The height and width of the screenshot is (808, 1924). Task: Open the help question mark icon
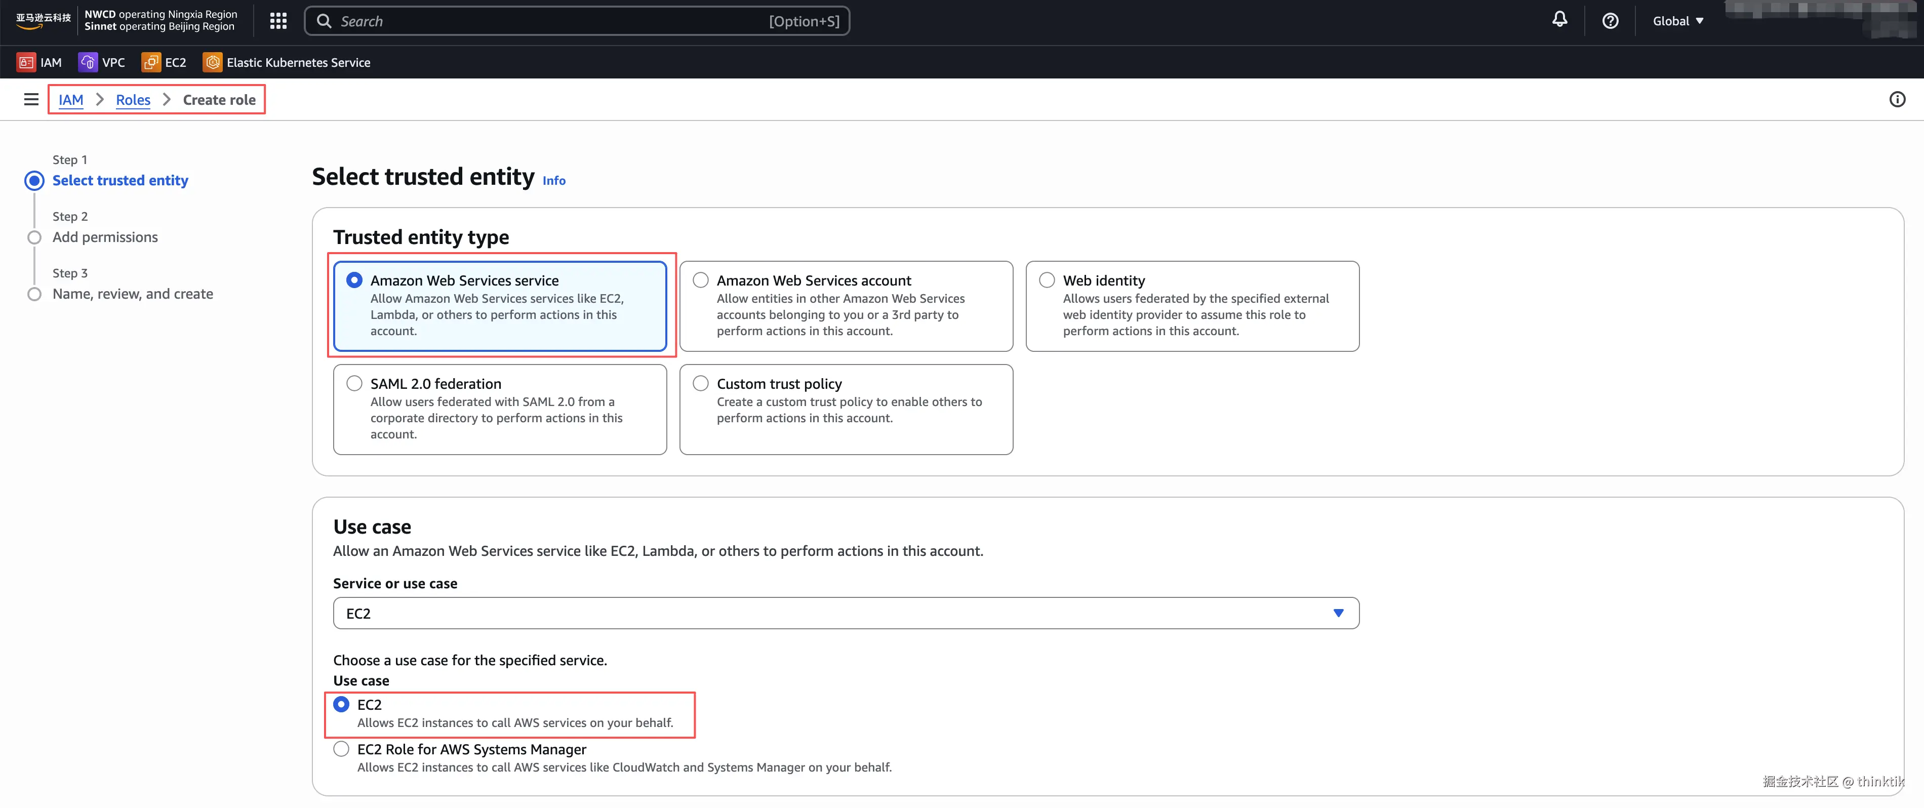pos(1610,21)
